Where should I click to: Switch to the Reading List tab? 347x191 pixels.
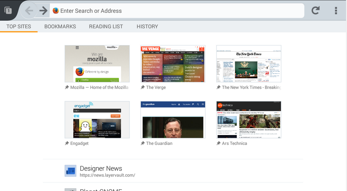(106, 26)
